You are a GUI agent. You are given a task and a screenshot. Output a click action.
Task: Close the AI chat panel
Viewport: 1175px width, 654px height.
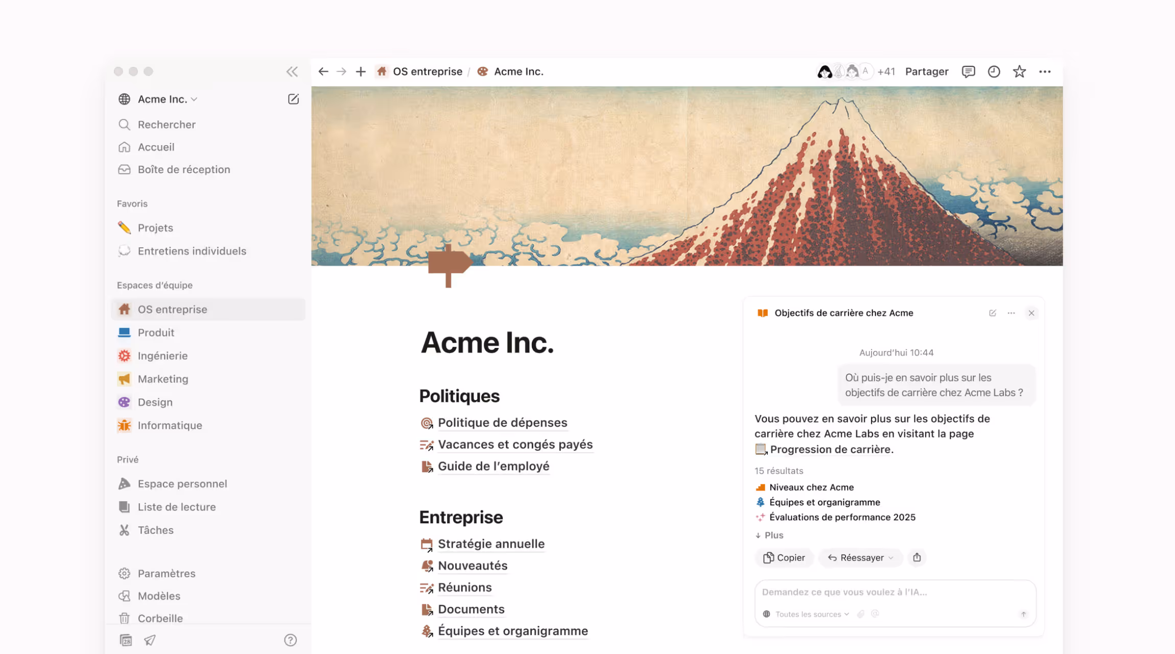point(1031,313)
